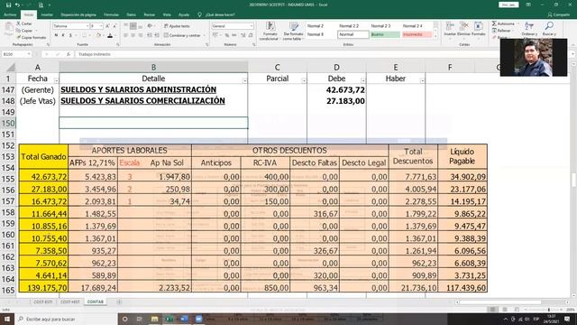The height and width of the screenshot is (325, 577).
Task: Toggle italic formatting K
Action: [x=63, y=36]
